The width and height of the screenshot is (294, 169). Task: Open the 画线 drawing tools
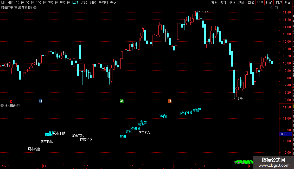(251, 2)
